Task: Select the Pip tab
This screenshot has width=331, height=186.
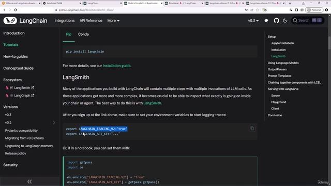Action: (69, 34)
